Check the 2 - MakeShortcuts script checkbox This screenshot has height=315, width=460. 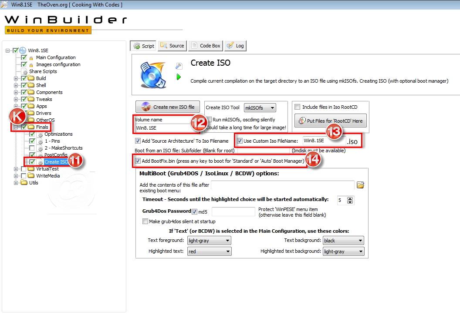pos(32,148)
